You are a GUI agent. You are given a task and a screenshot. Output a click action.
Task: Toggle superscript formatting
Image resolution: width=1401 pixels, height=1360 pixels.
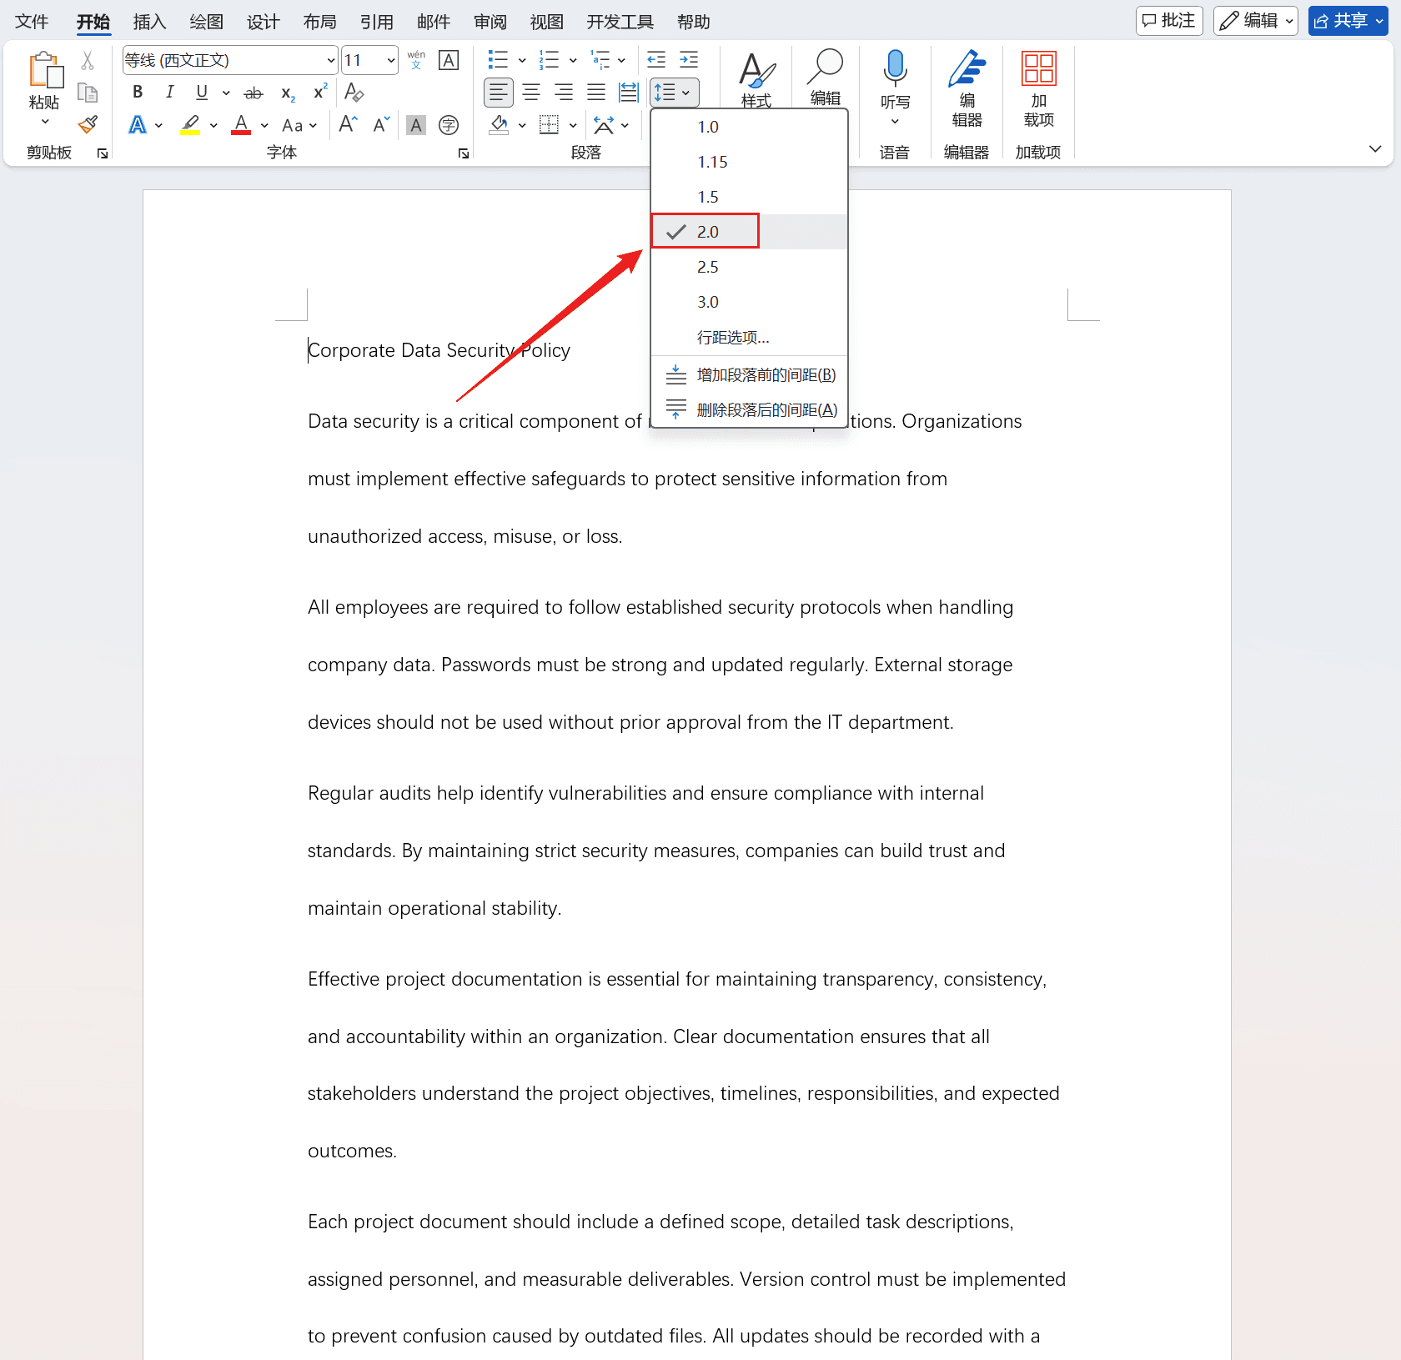click(x=320, y=93)
